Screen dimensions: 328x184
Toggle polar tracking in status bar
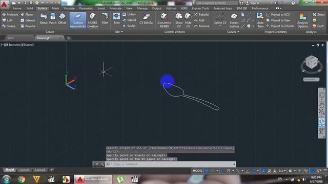[228, 171]
